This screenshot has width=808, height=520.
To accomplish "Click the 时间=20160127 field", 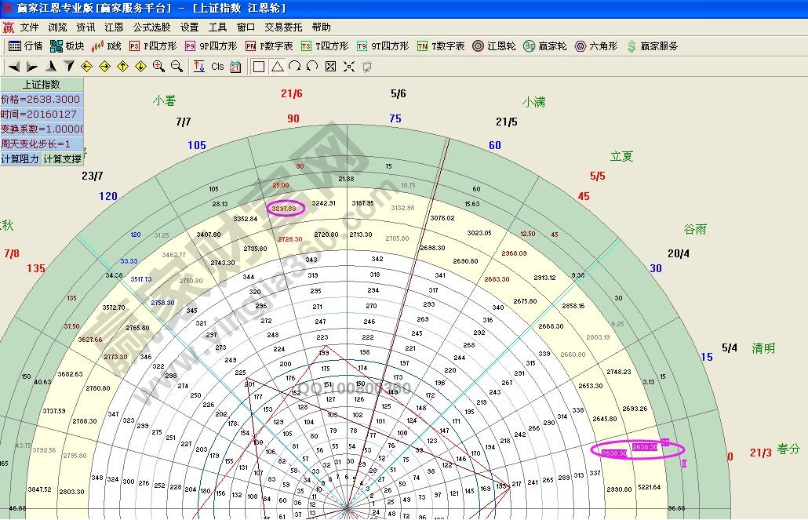I will pyautogui.click(x=42, y=115).
